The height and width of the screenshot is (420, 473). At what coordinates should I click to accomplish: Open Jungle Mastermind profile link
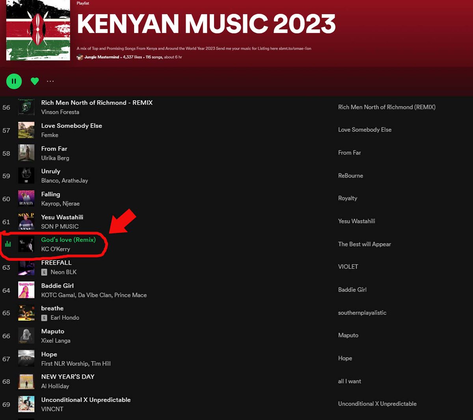tap(102, 57)
